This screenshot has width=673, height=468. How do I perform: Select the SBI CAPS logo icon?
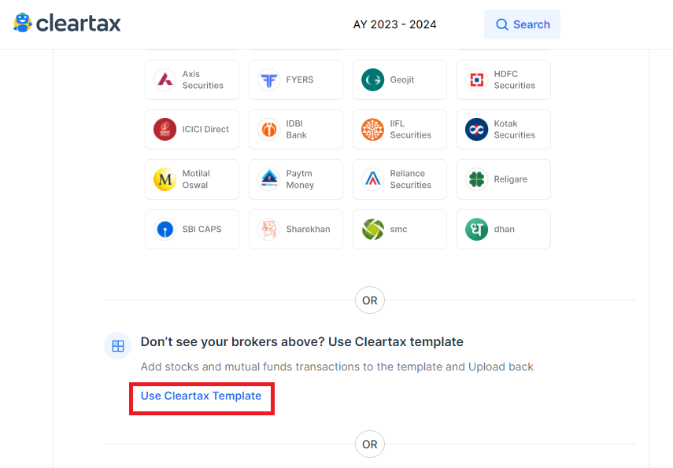click(x=165, y=230)
